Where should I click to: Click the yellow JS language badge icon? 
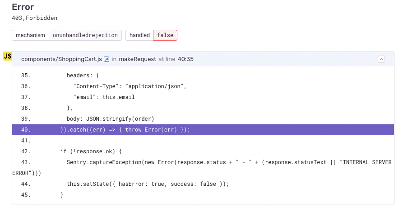(x=8, y=56)
